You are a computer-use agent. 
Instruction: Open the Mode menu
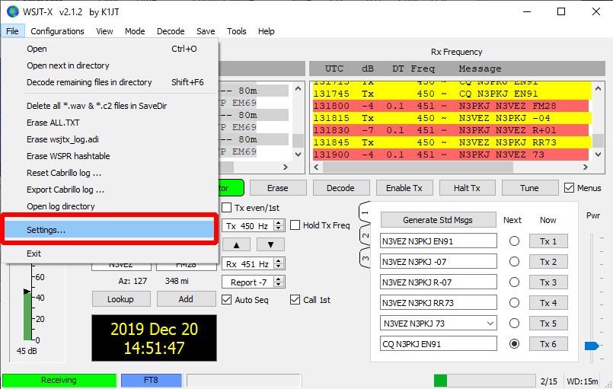[135, 31]
